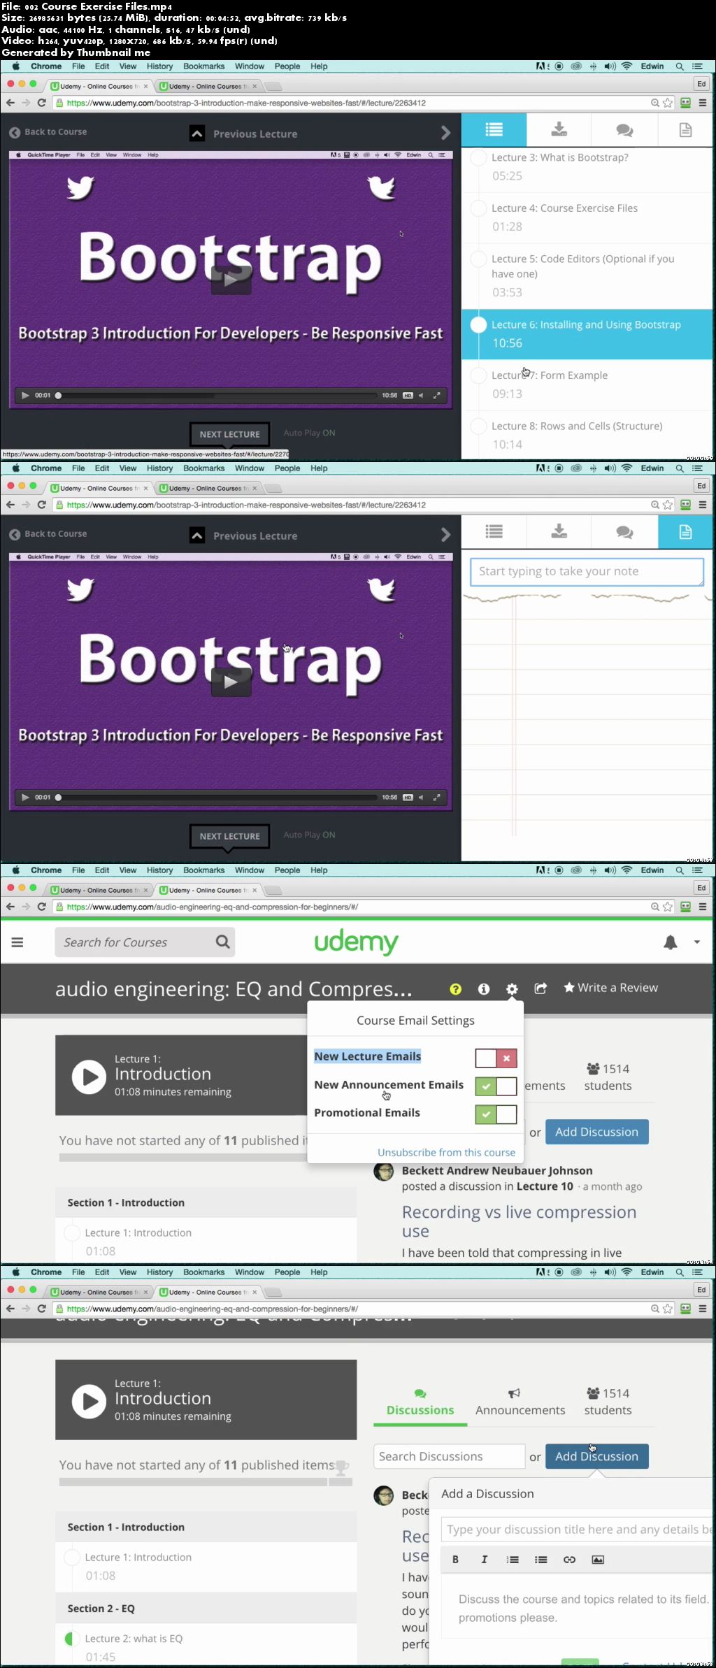Open the Window menu in the Add a Discussion frame
This screenshot has width=716, height=1668.
pos(250,1272)
